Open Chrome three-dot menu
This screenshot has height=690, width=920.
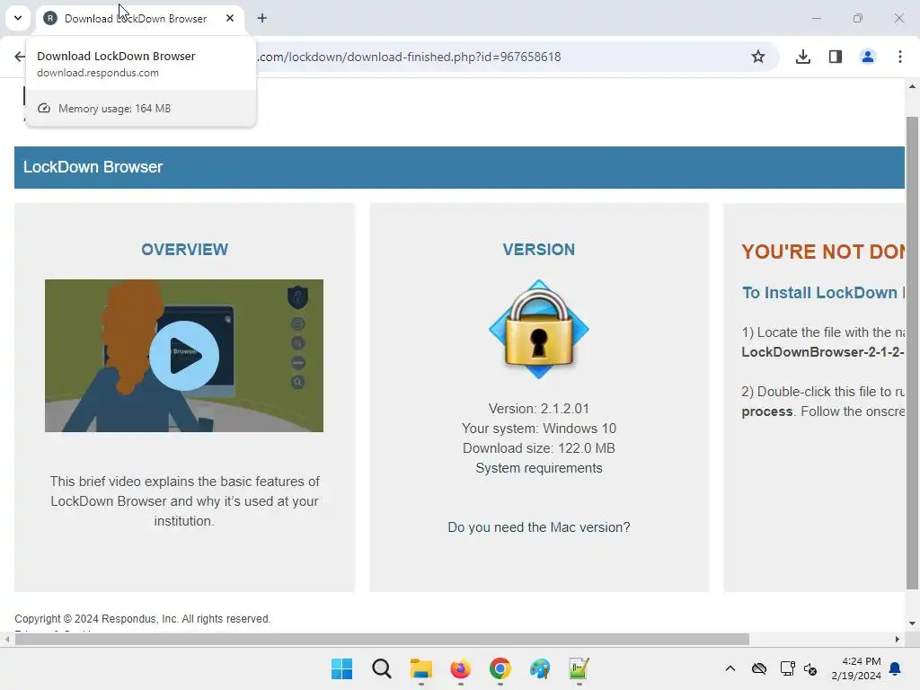pos(900,57)
